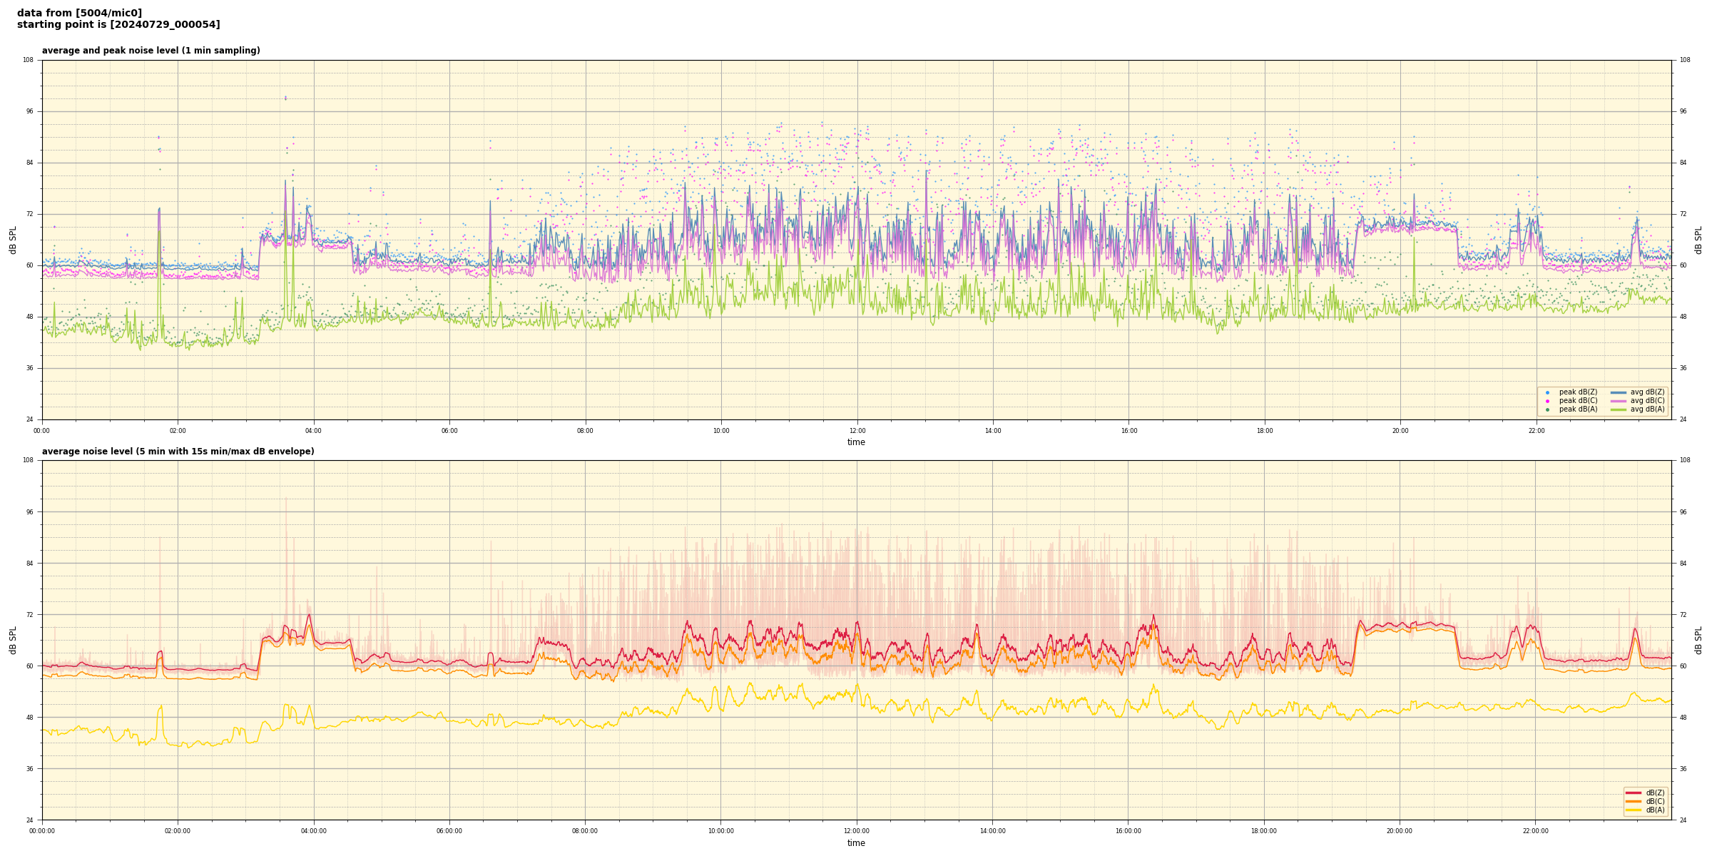
Task: Click the bottom chart 'time' axis label
Action: tap(856, 843)
